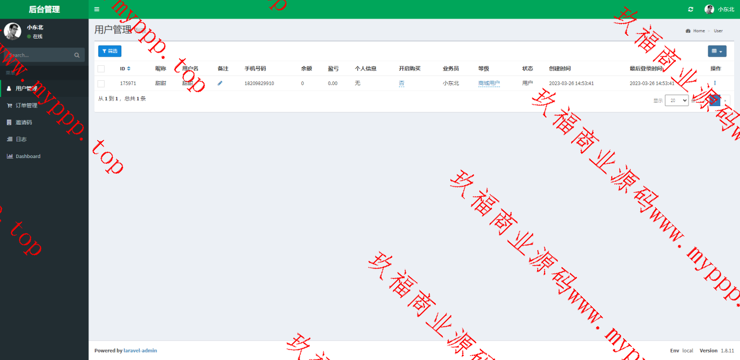The image size is (740, 360).
Task: Open 日志 menu item
Action: tap(45, 139)
